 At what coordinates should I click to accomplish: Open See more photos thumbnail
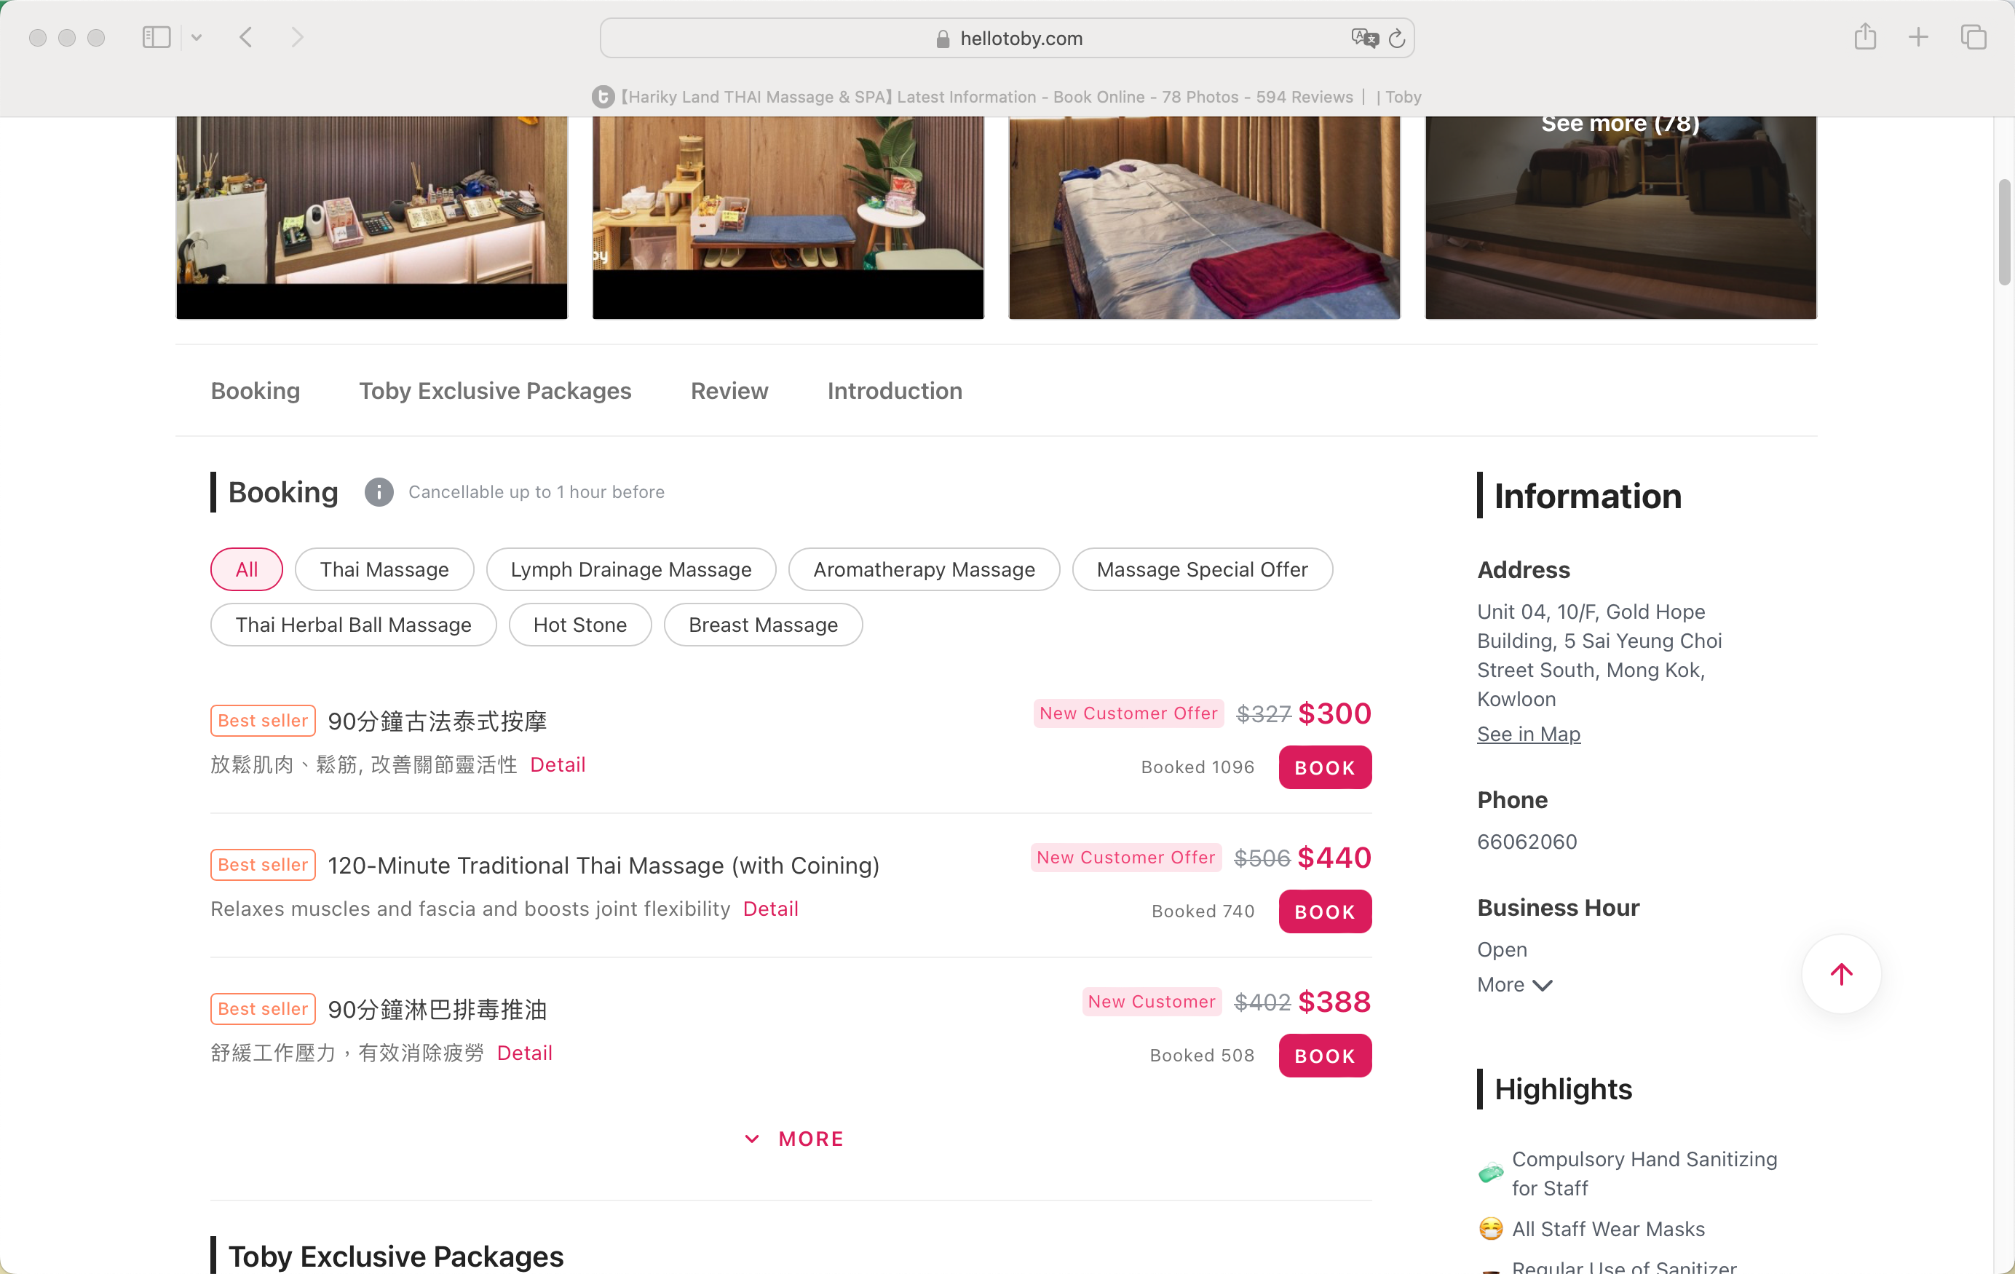click(x=1620, y=217)
